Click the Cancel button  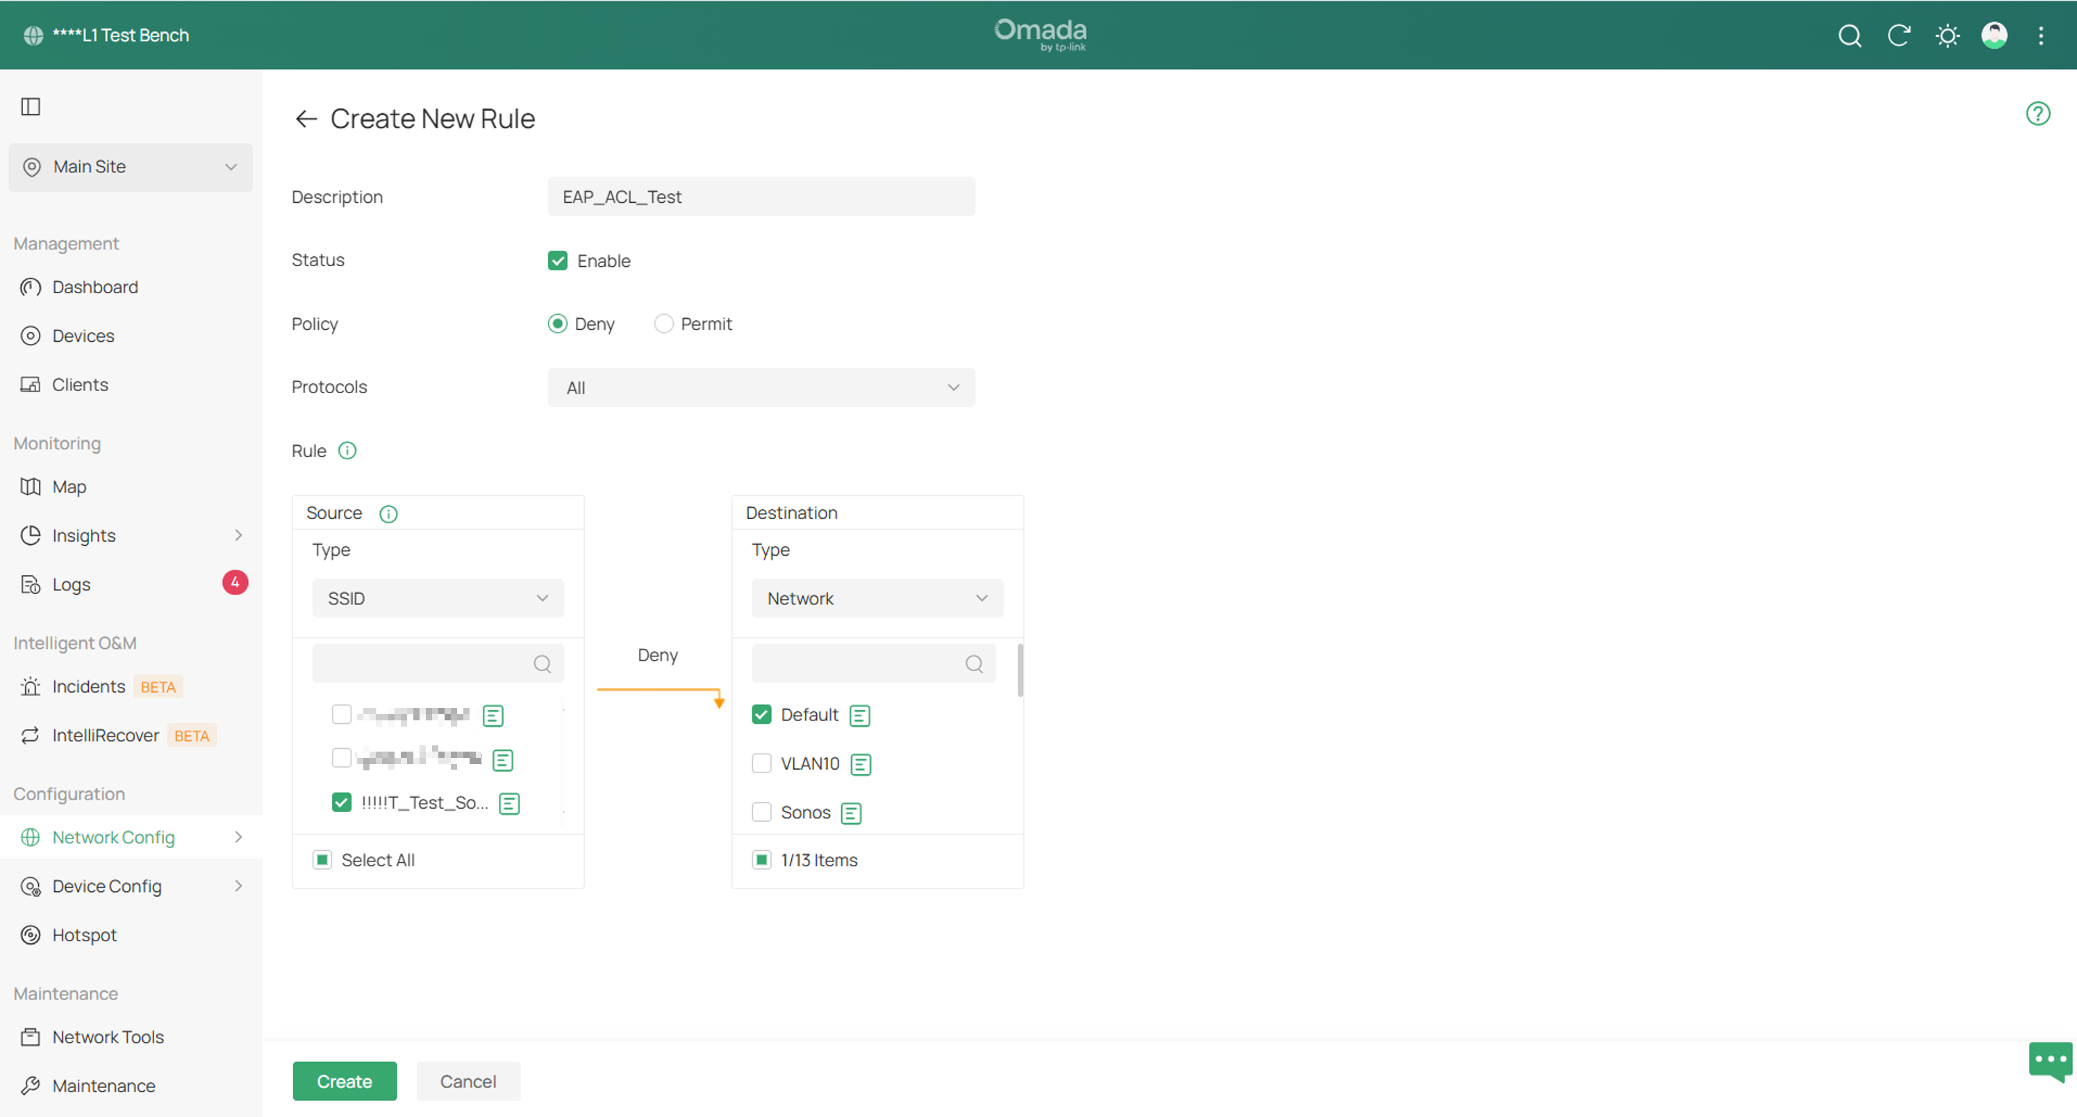467,1082
